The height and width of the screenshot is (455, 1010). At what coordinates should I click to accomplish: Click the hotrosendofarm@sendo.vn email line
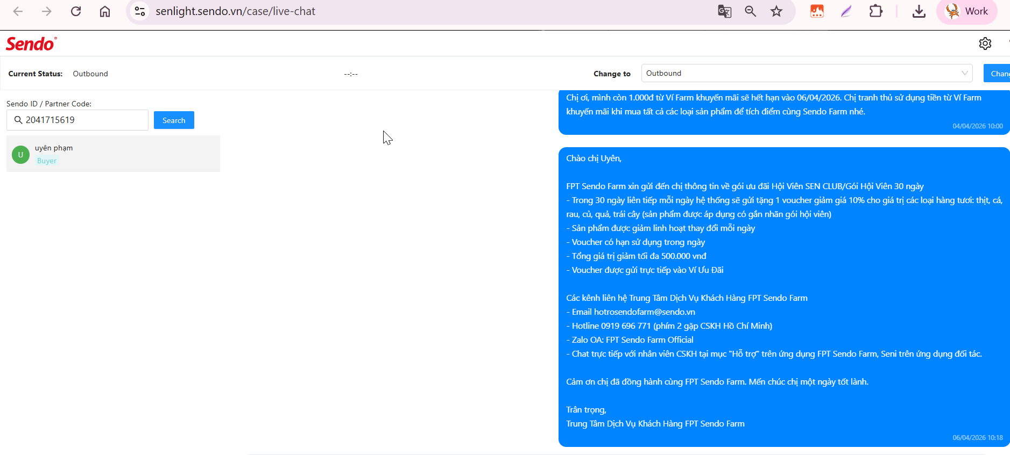(631, 312)
